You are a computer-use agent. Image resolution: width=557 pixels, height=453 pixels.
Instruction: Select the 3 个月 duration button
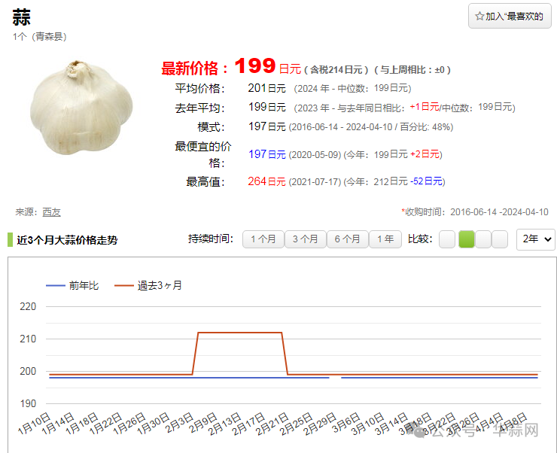(x=305, y=239)
